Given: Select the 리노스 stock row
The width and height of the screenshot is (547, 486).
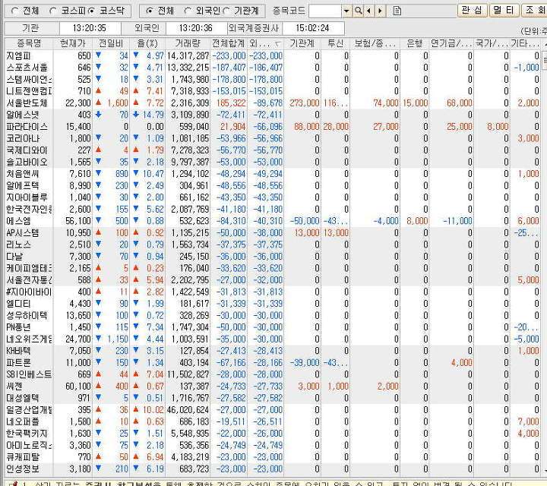Looking at the screenshot, I should click(272, 245).
